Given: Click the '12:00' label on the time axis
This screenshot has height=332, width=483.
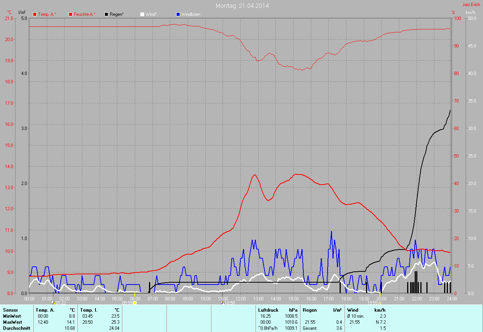Looking at the screenshot, I should click(241, 299).
